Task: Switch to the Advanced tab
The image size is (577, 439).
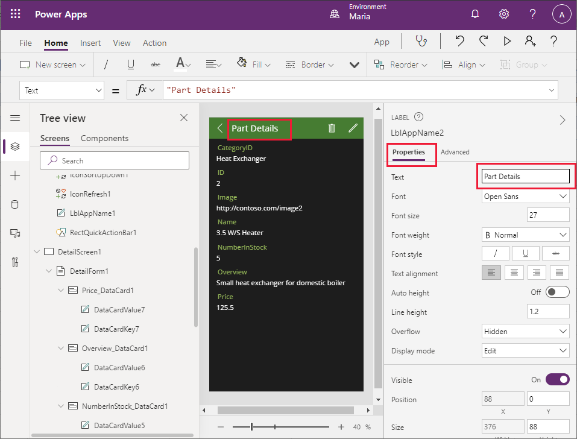Action: coord(455,152)
